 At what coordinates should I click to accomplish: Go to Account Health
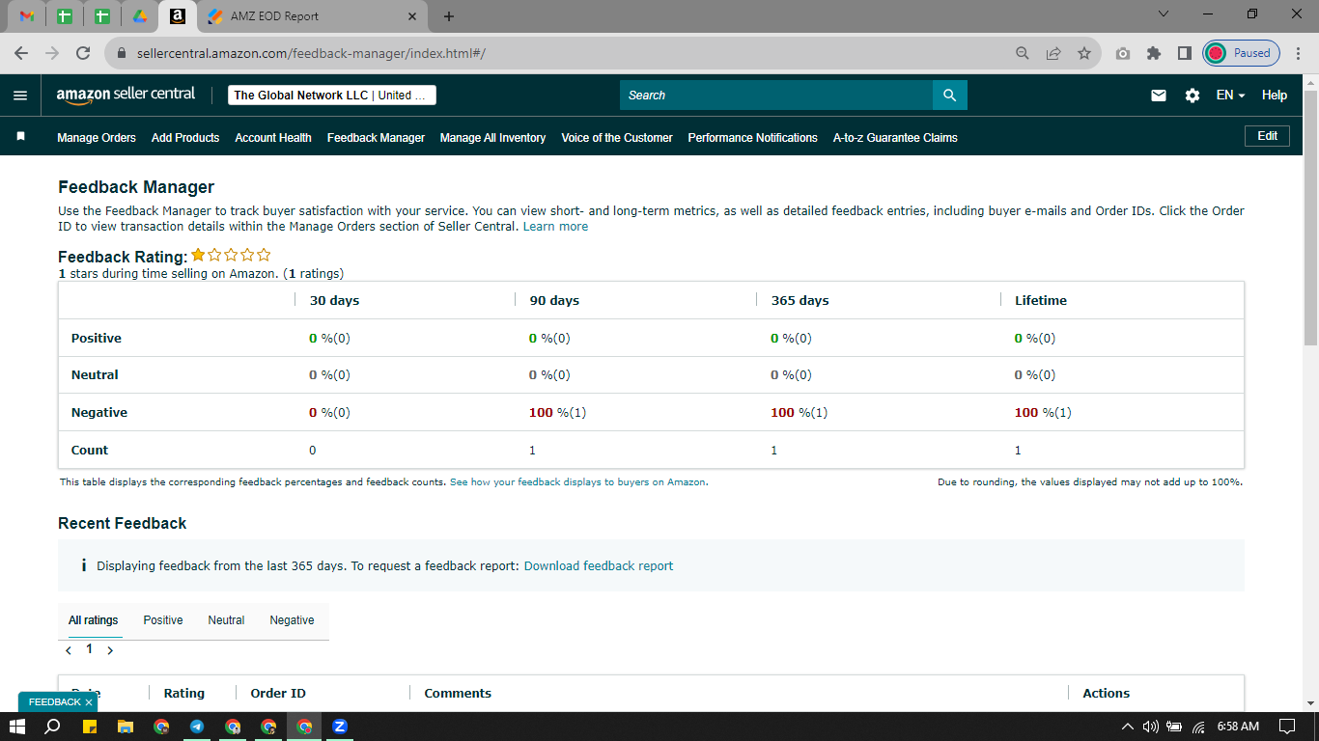(x=273, y=138)
